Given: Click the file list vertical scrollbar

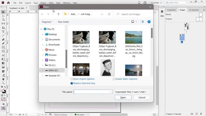Looking at the screenshot, I should pos(152,33).
